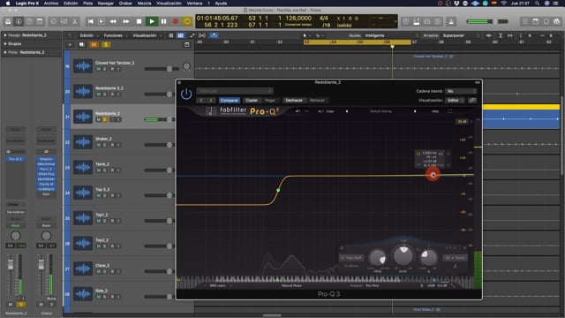This screenshot has height=318, width=565.
Task: Select the green EQ band node
Action: pos(278,190)
